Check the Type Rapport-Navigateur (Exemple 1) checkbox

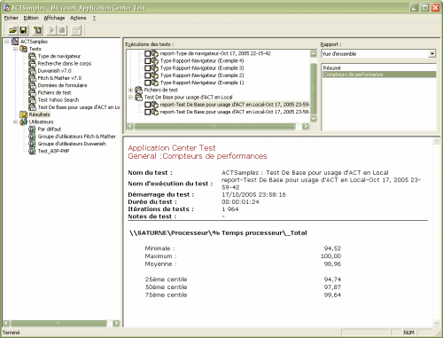[148, 83]
